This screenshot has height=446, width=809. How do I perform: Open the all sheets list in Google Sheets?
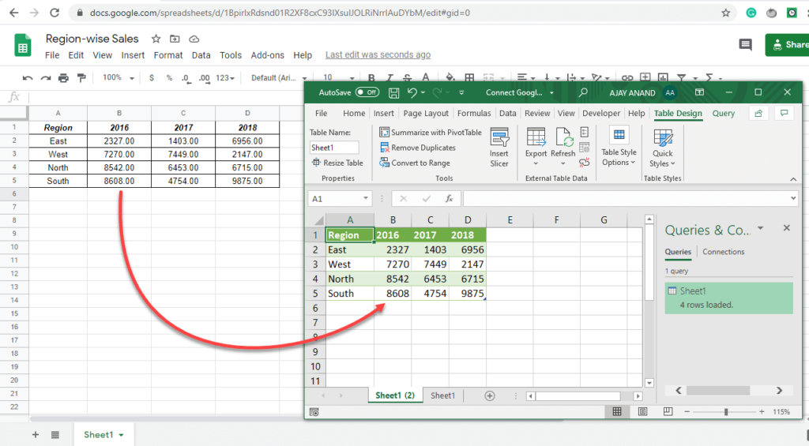tap(55, 435)
